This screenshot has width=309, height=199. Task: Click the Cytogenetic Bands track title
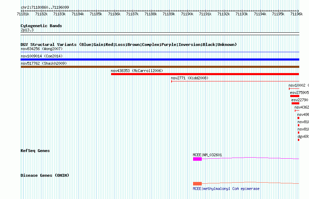[41, 26]
